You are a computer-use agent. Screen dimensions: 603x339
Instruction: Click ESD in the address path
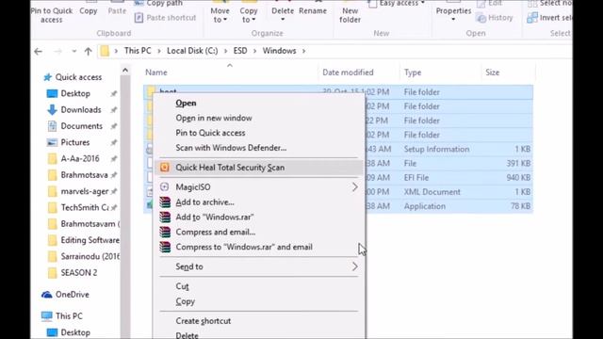[x=240, y=51]
